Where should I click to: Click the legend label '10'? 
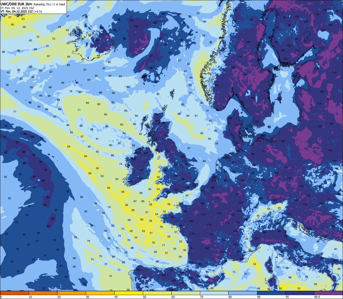(x=31, y=297)
